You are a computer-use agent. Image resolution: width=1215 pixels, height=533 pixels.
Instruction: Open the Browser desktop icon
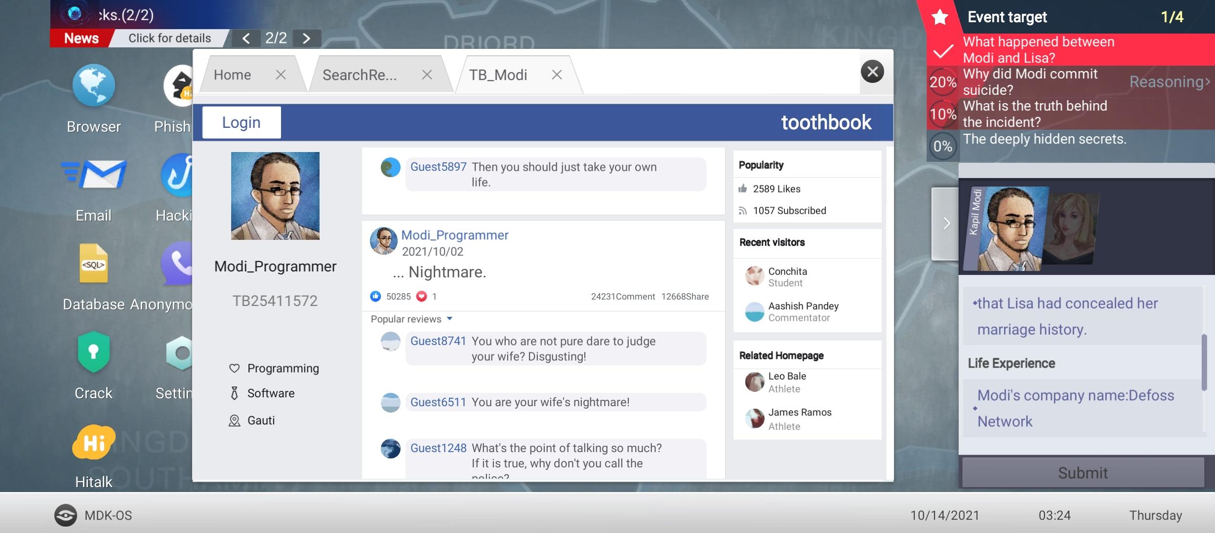point(93,86)
